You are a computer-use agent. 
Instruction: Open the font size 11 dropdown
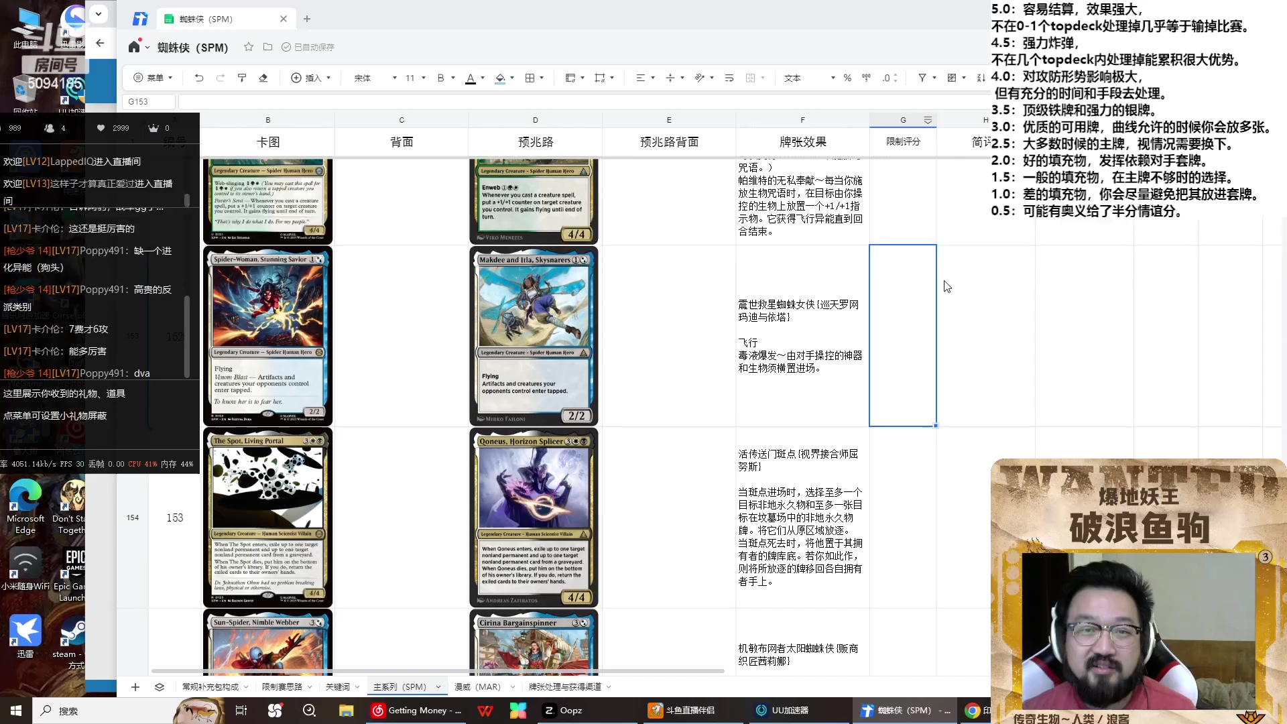(416, 78)
